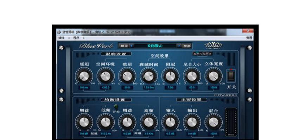Viewport: 281px width, 140px height.
Task: Close the plugin window
Action: [x=248, y=31]
